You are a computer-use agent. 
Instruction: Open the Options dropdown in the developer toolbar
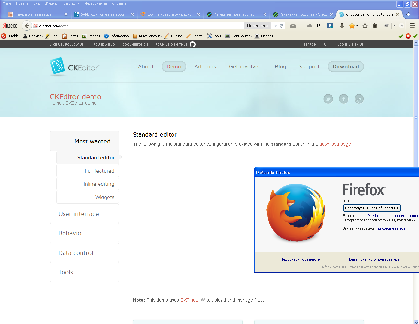coord(265,36)
